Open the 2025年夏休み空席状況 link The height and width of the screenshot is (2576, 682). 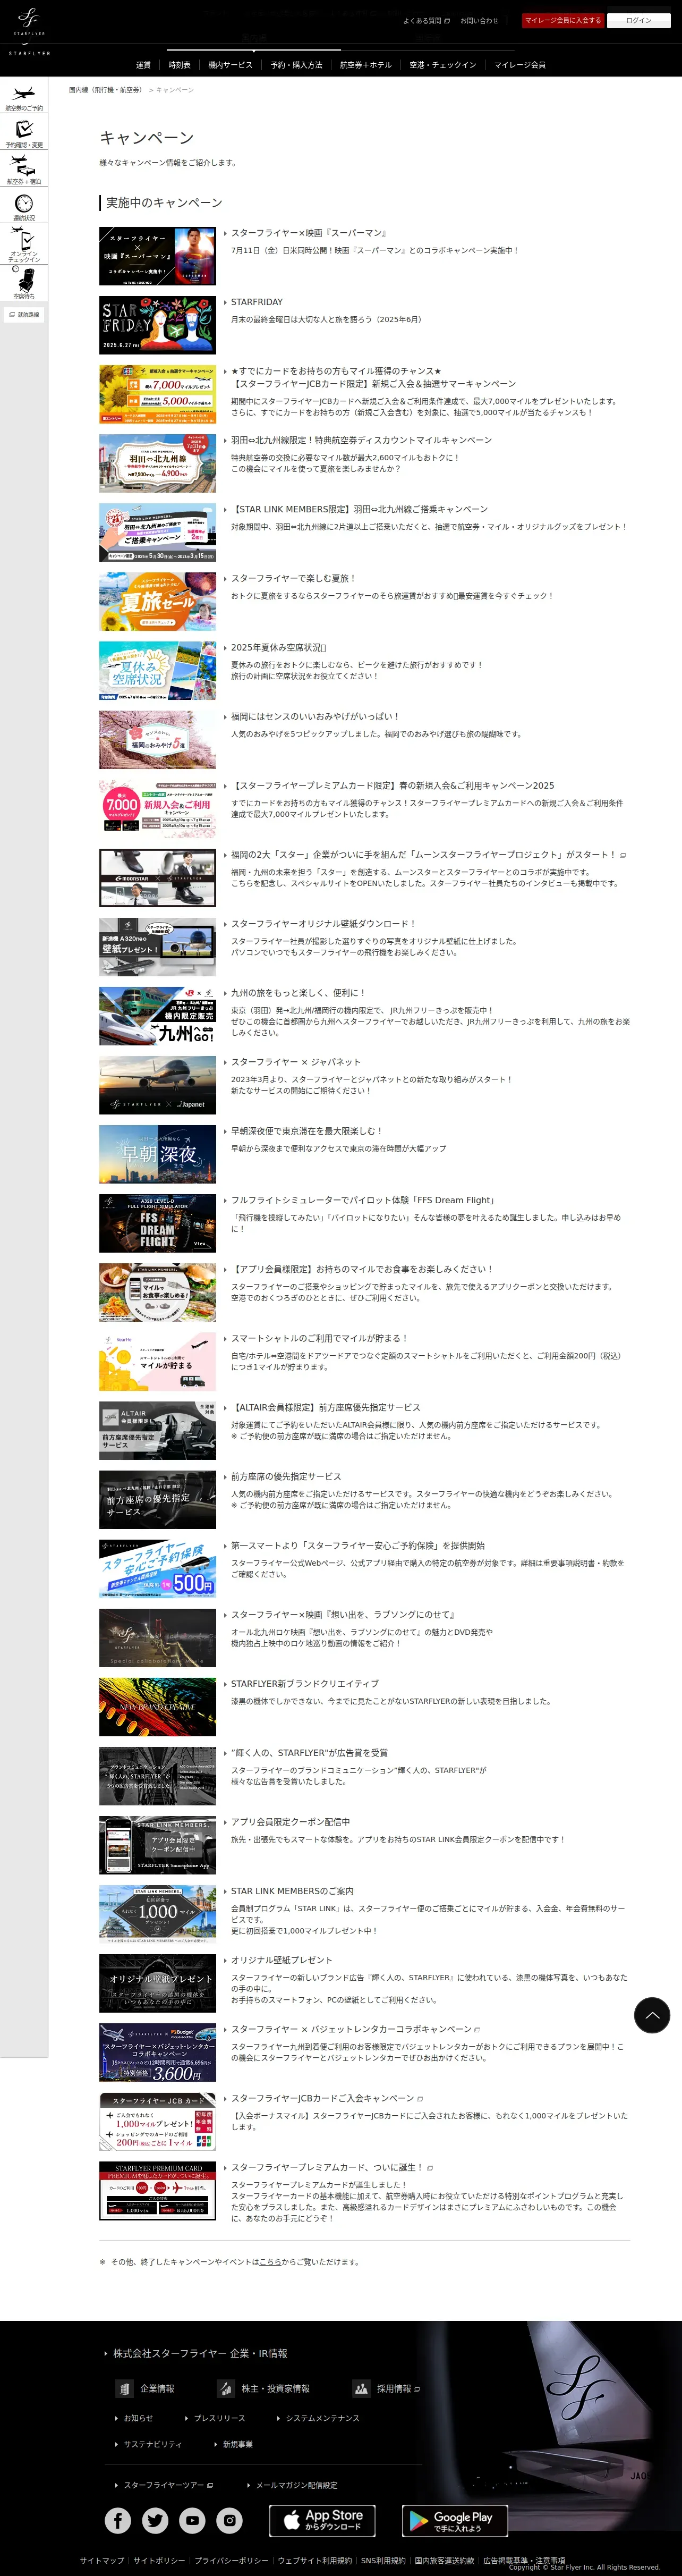278,647
